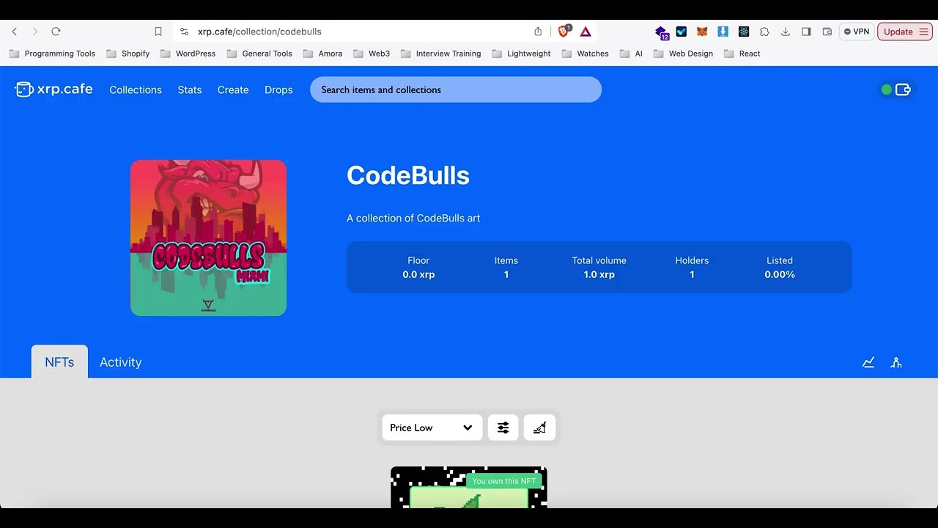
Task: Bookmark this page icon
Action: (x=158, y=32)
